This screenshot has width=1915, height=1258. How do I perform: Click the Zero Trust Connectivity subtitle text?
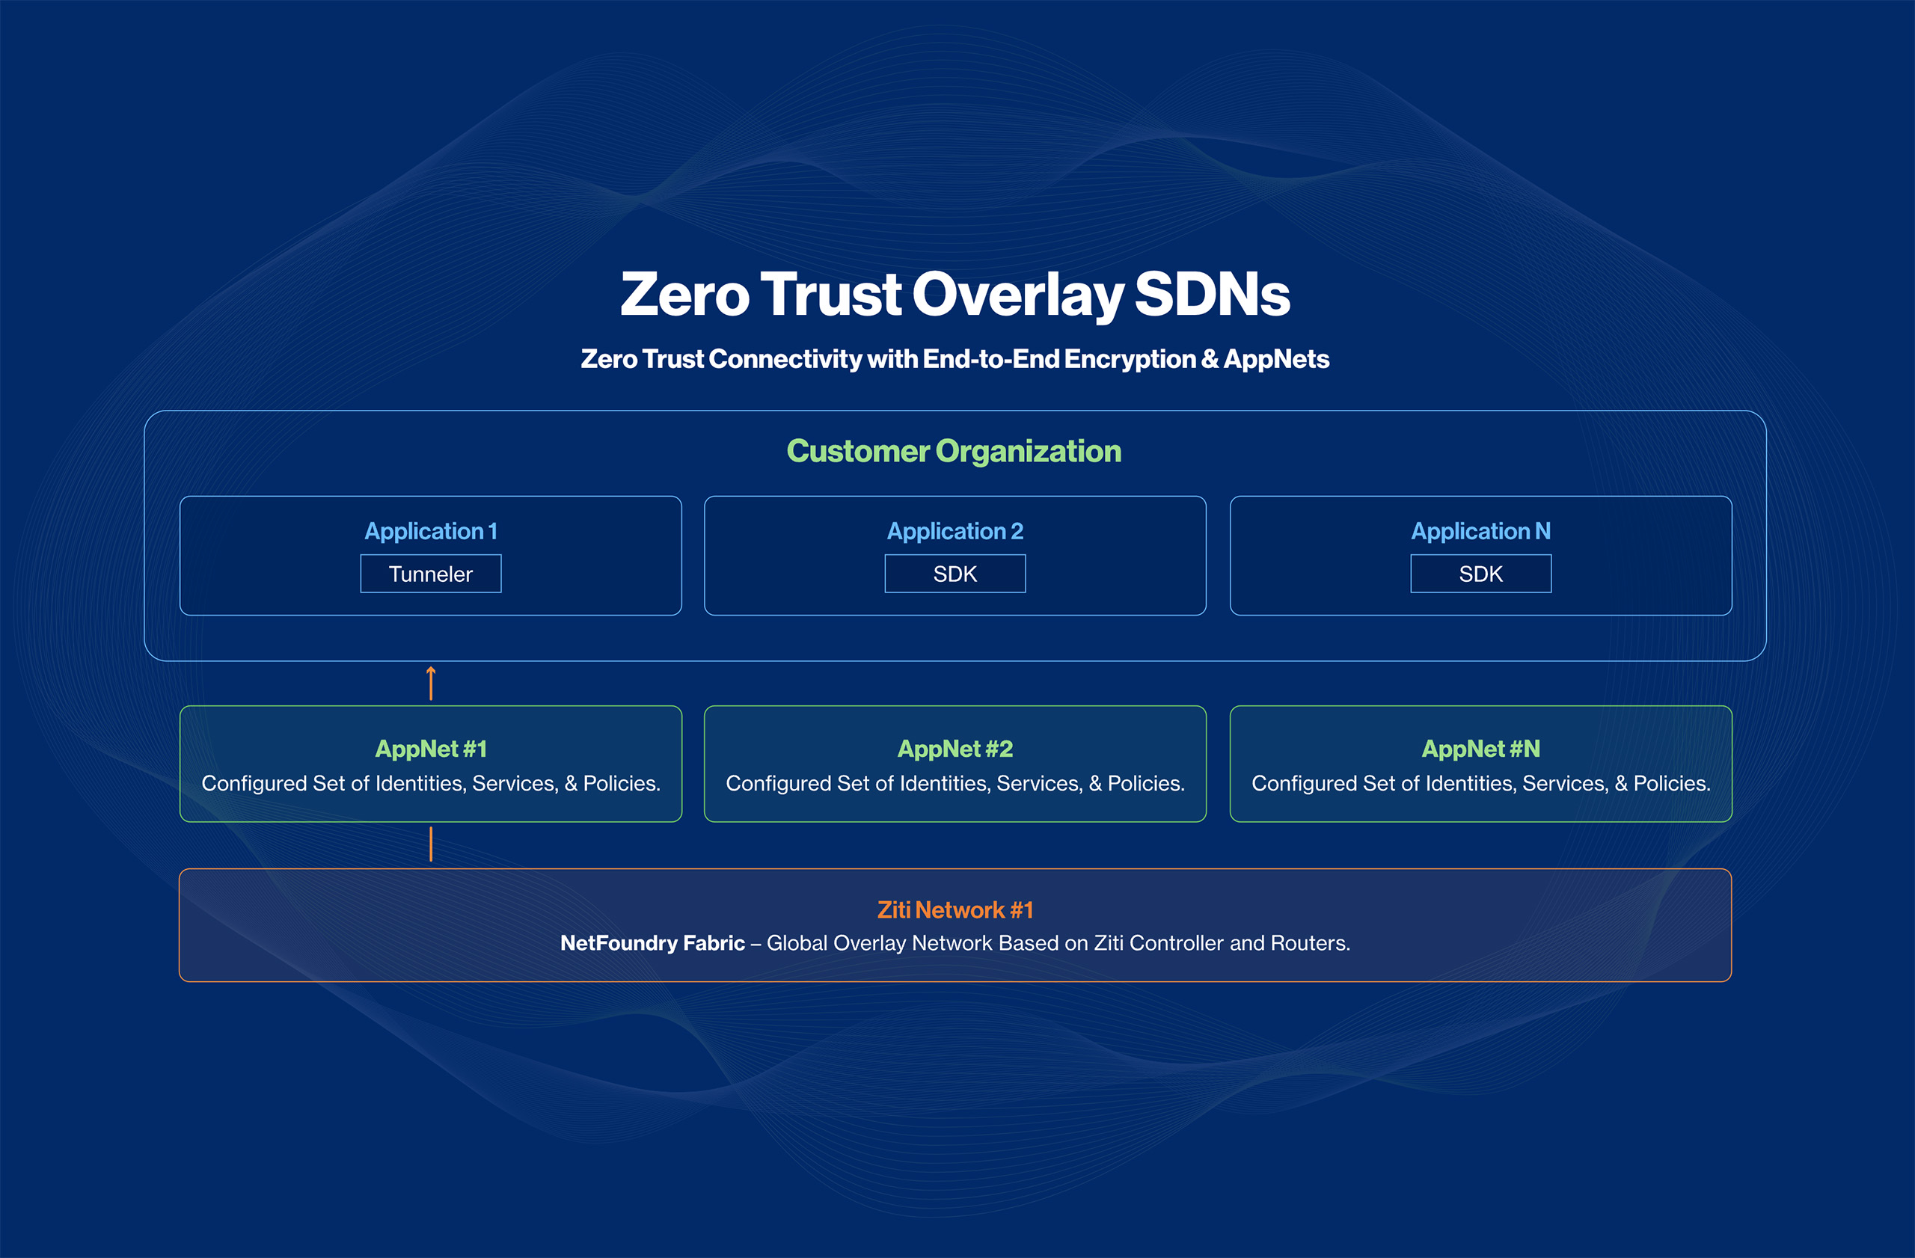(x=955, y=359)
